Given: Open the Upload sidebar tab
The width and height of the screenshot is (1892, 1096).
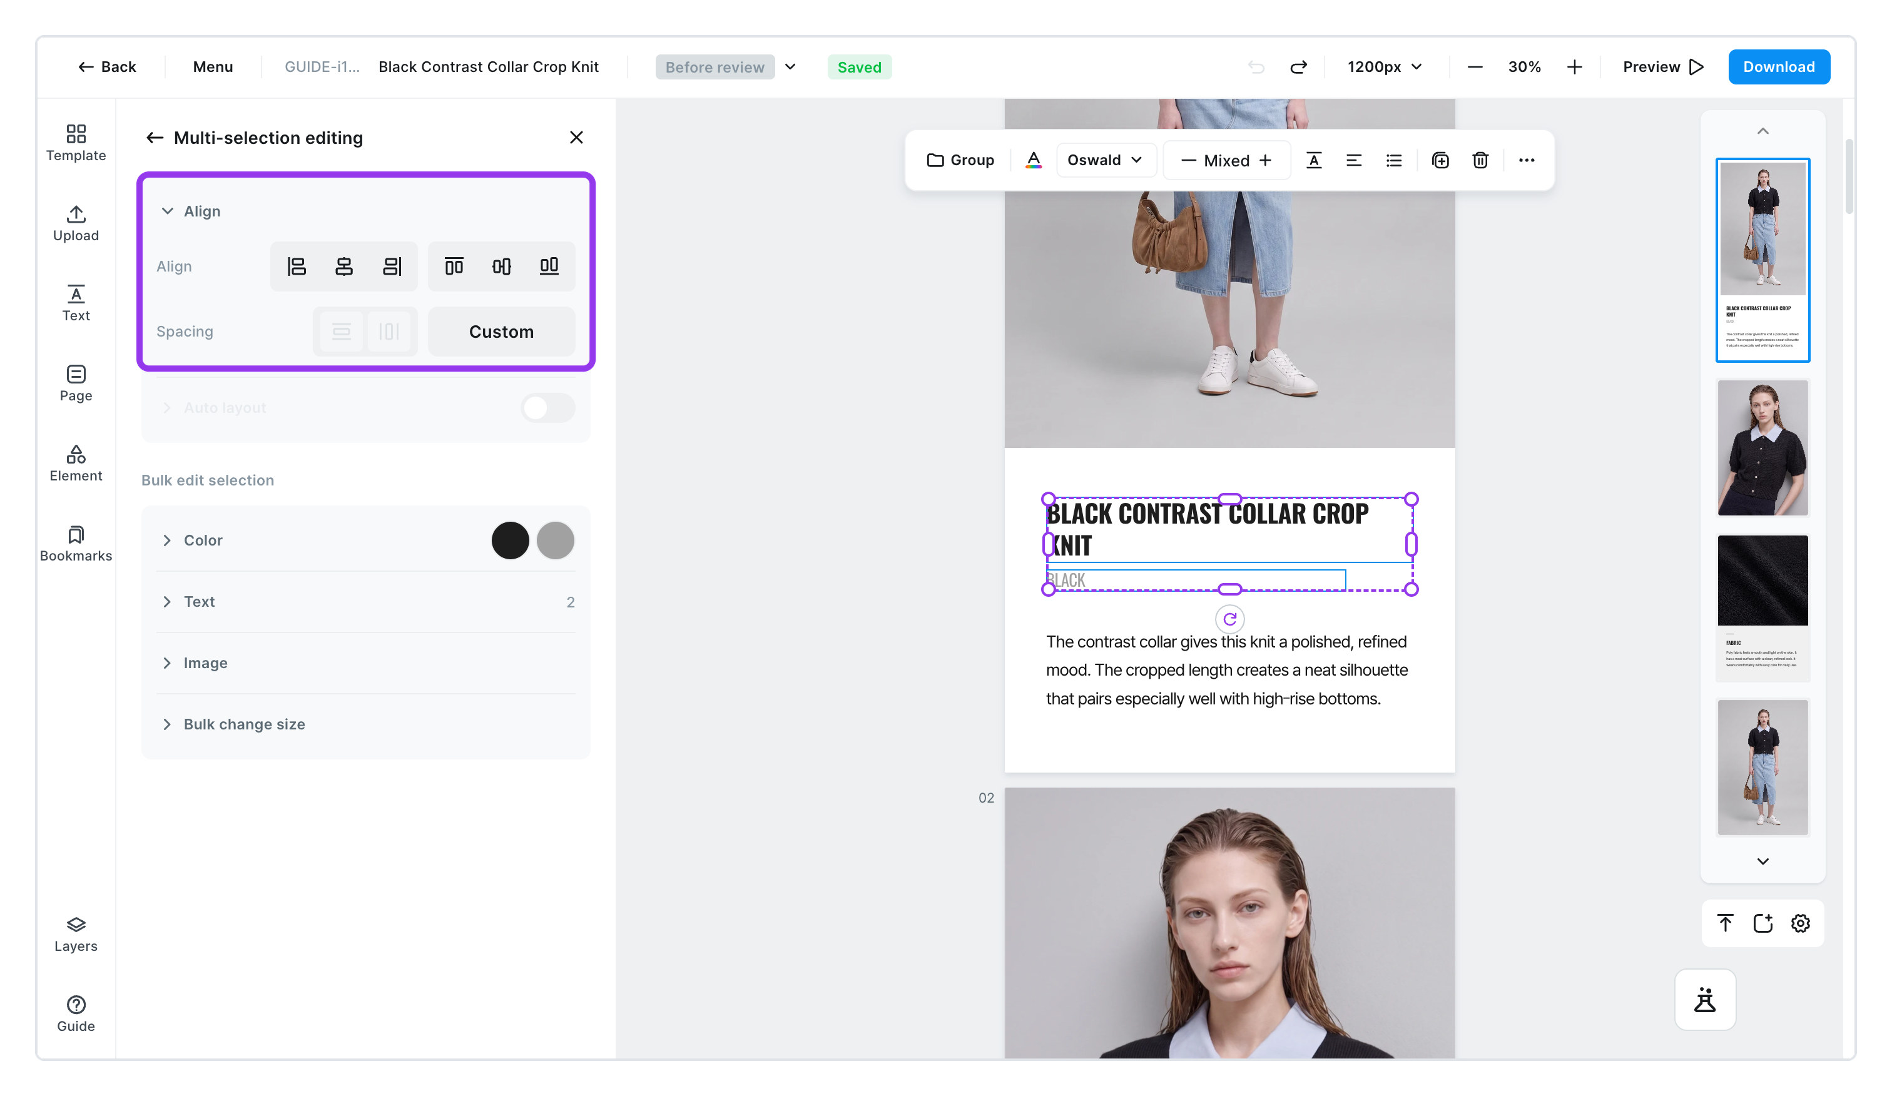Looking at the screenshot, I should pos(76,224).
